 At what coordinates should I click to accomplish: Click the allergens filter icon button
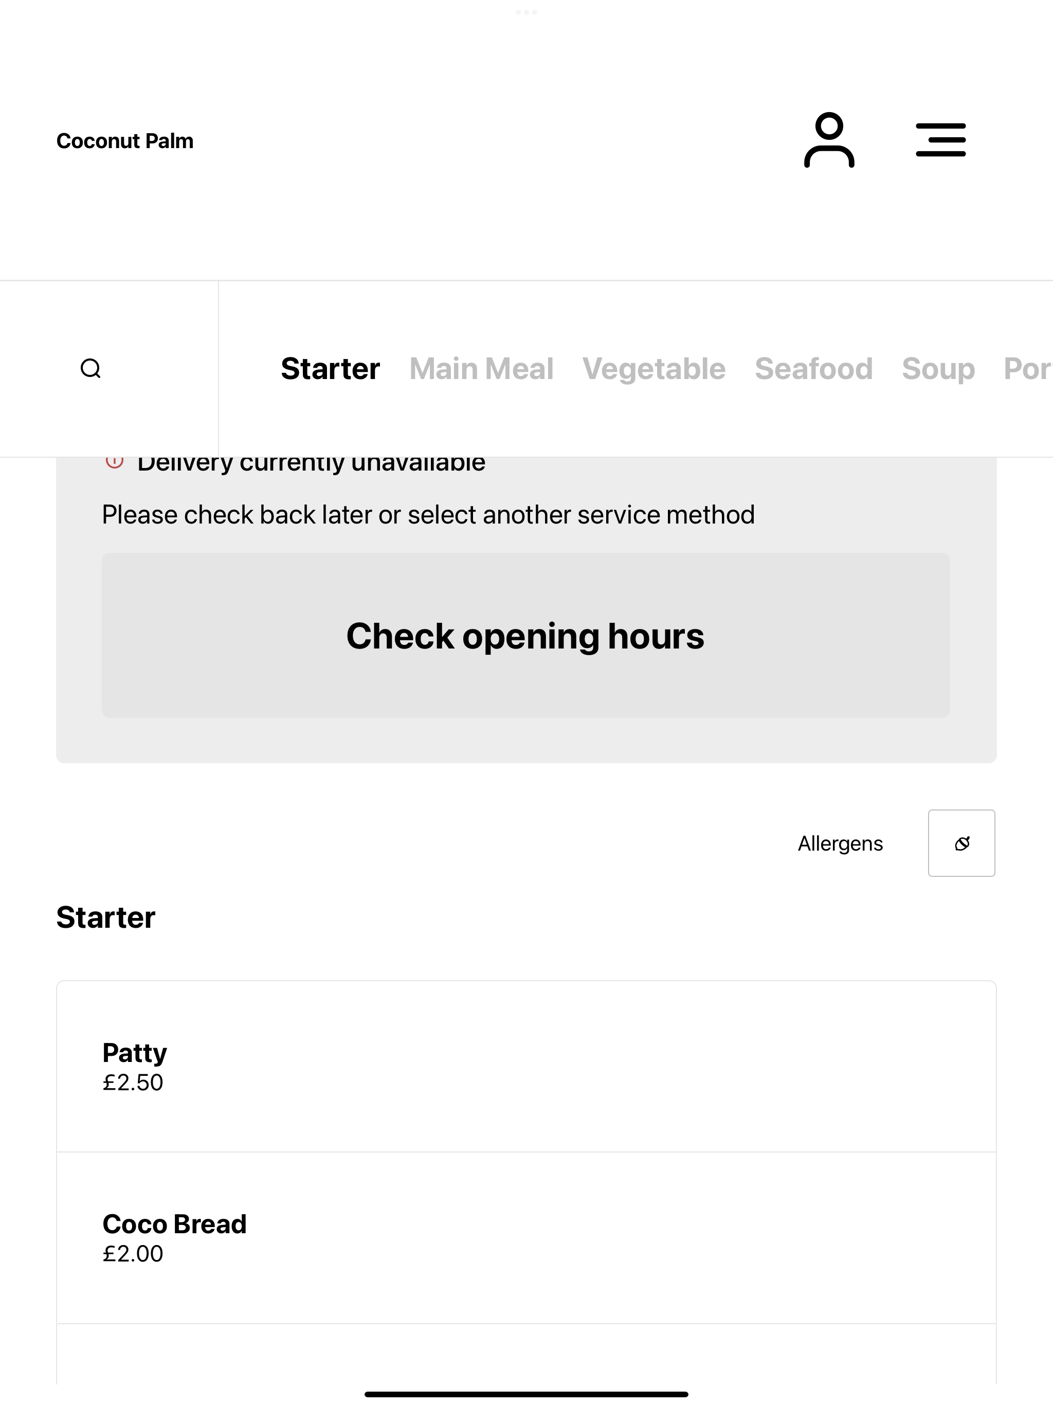click(961, 843)
